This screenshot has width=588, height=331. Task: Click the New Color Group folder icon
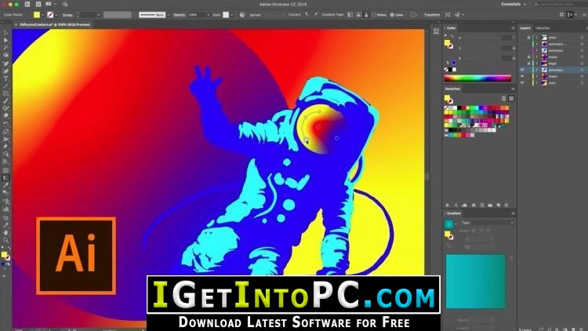(490, 206)
